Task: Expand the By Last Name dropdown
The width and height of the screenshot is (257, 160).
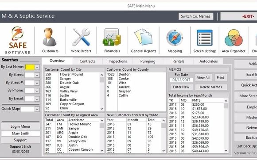Action: pos(37,67)
